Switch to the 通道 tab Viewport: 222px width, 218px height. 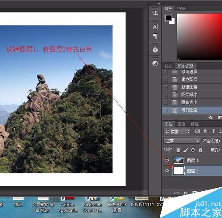pyautogui.click(x=181, y=124)
